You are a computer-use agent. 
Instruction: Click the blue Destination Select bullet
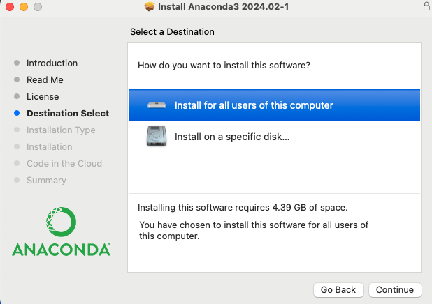(17, 113)
